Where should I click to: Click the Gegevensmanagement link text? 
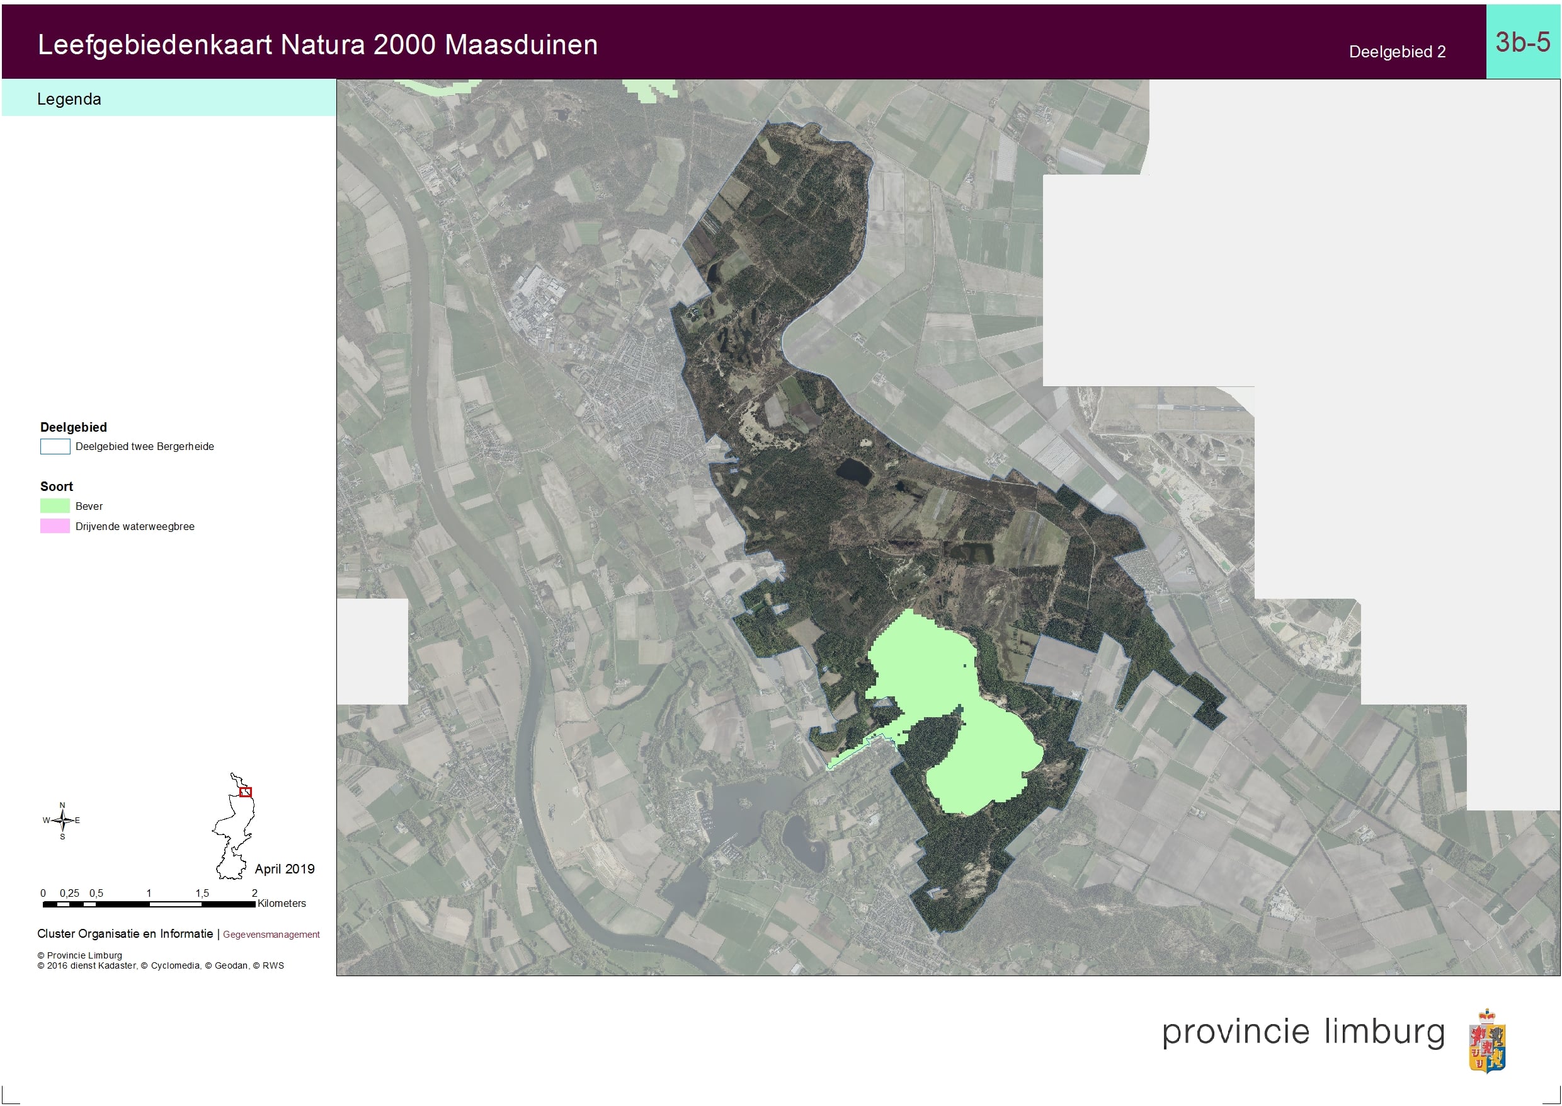(x=271, y=935)
